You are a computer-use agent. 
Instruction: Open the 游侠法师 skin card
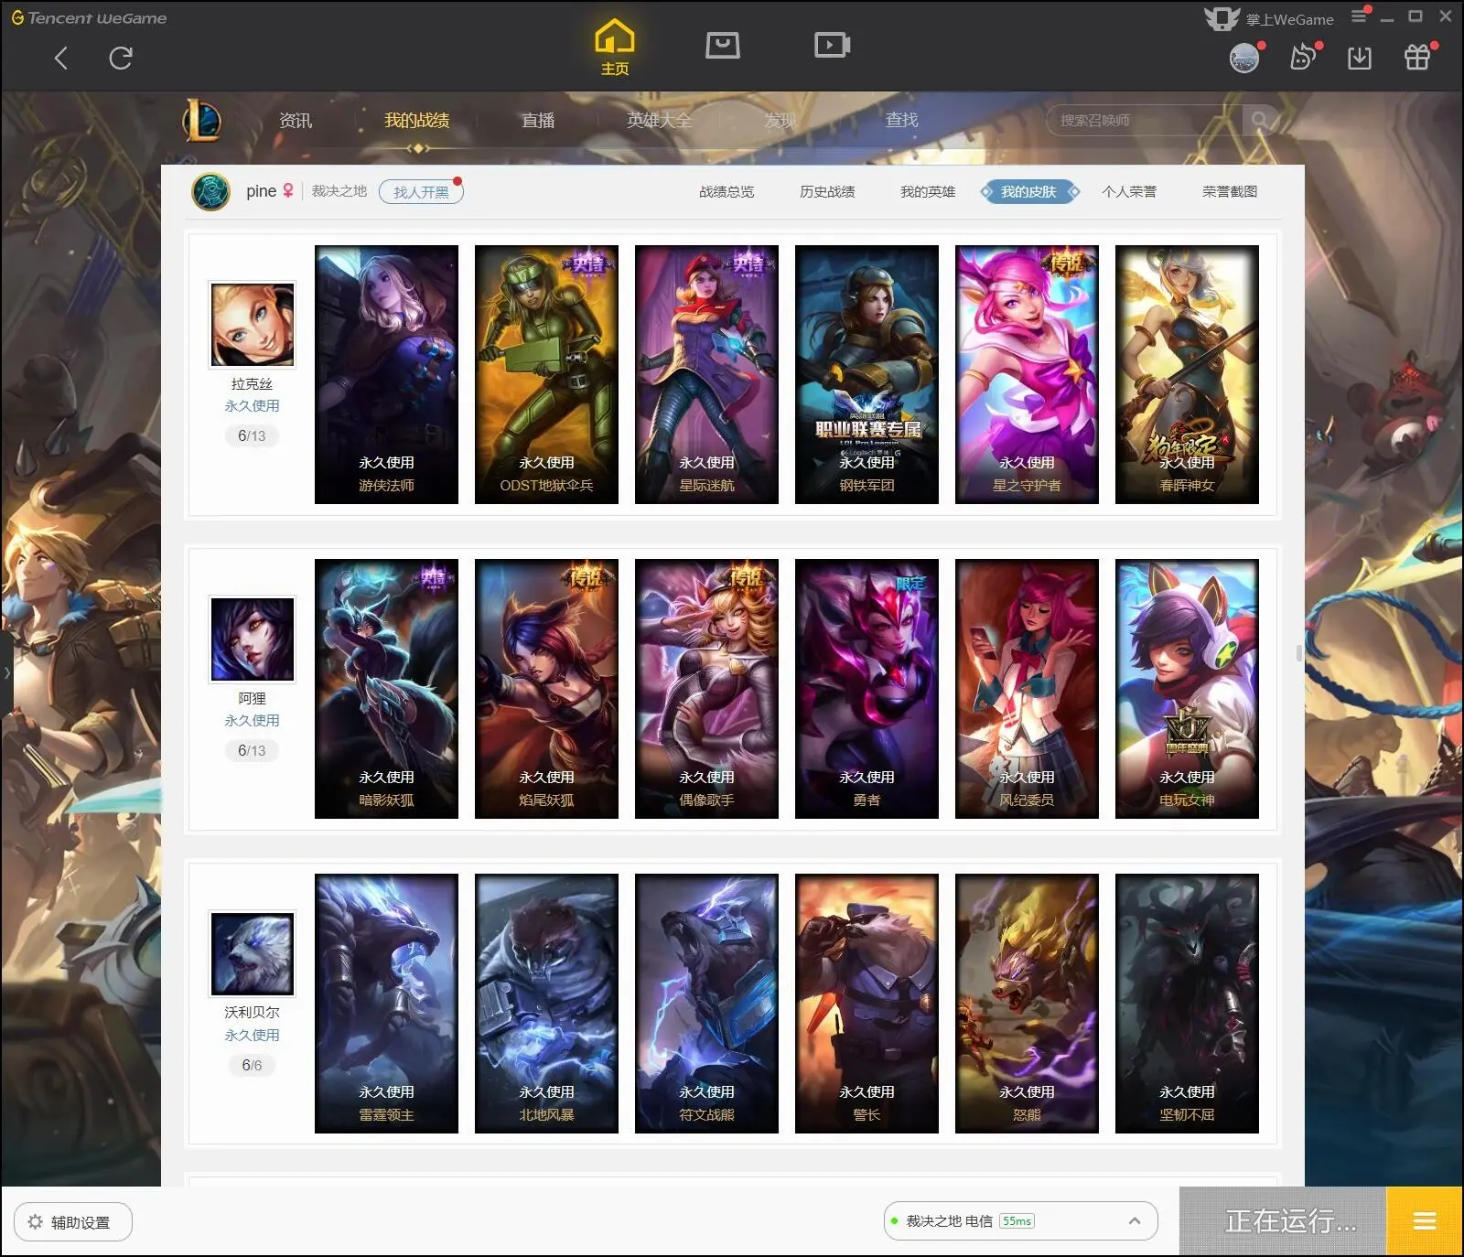pos(386,374)
